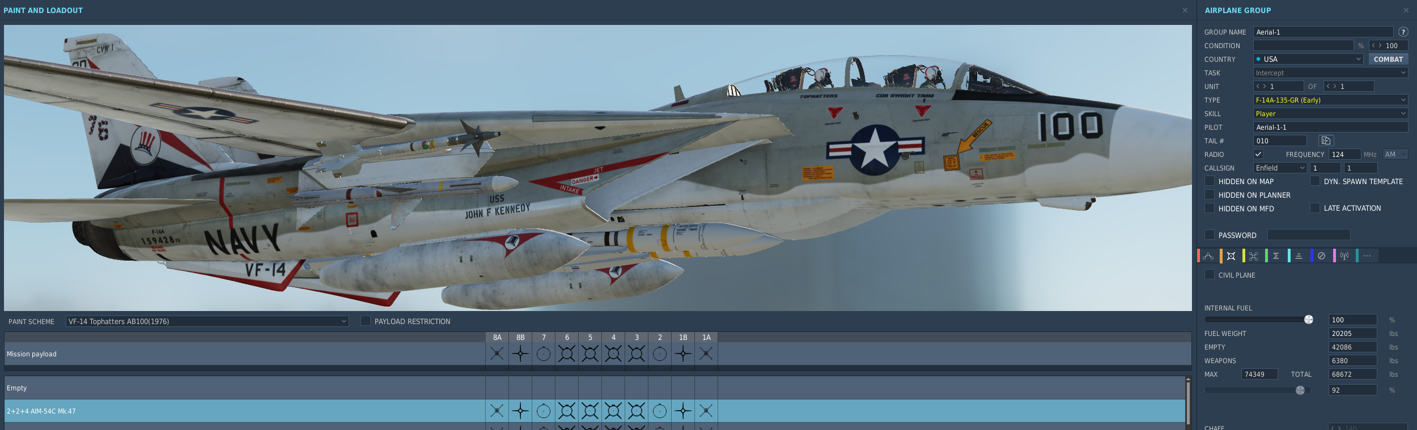Enable the Payload Restriction checkbox

tap(366, 321)
